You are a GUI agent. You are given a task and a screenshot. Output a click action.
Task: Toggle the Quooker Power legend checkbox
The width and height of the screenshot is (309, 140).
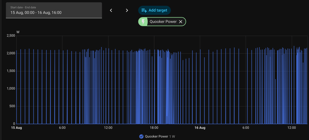[x=141, y=137]
